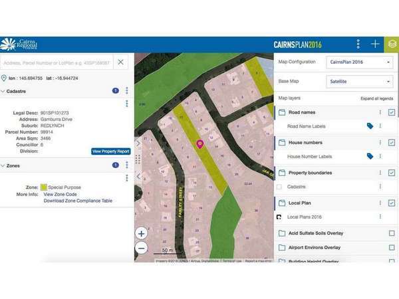
Task: Open the Base Map Satellite dropdown
Action: (x=360, y=81)
